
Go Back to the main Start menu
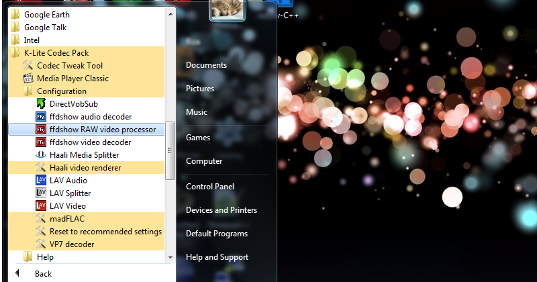(x=43, y=274)
